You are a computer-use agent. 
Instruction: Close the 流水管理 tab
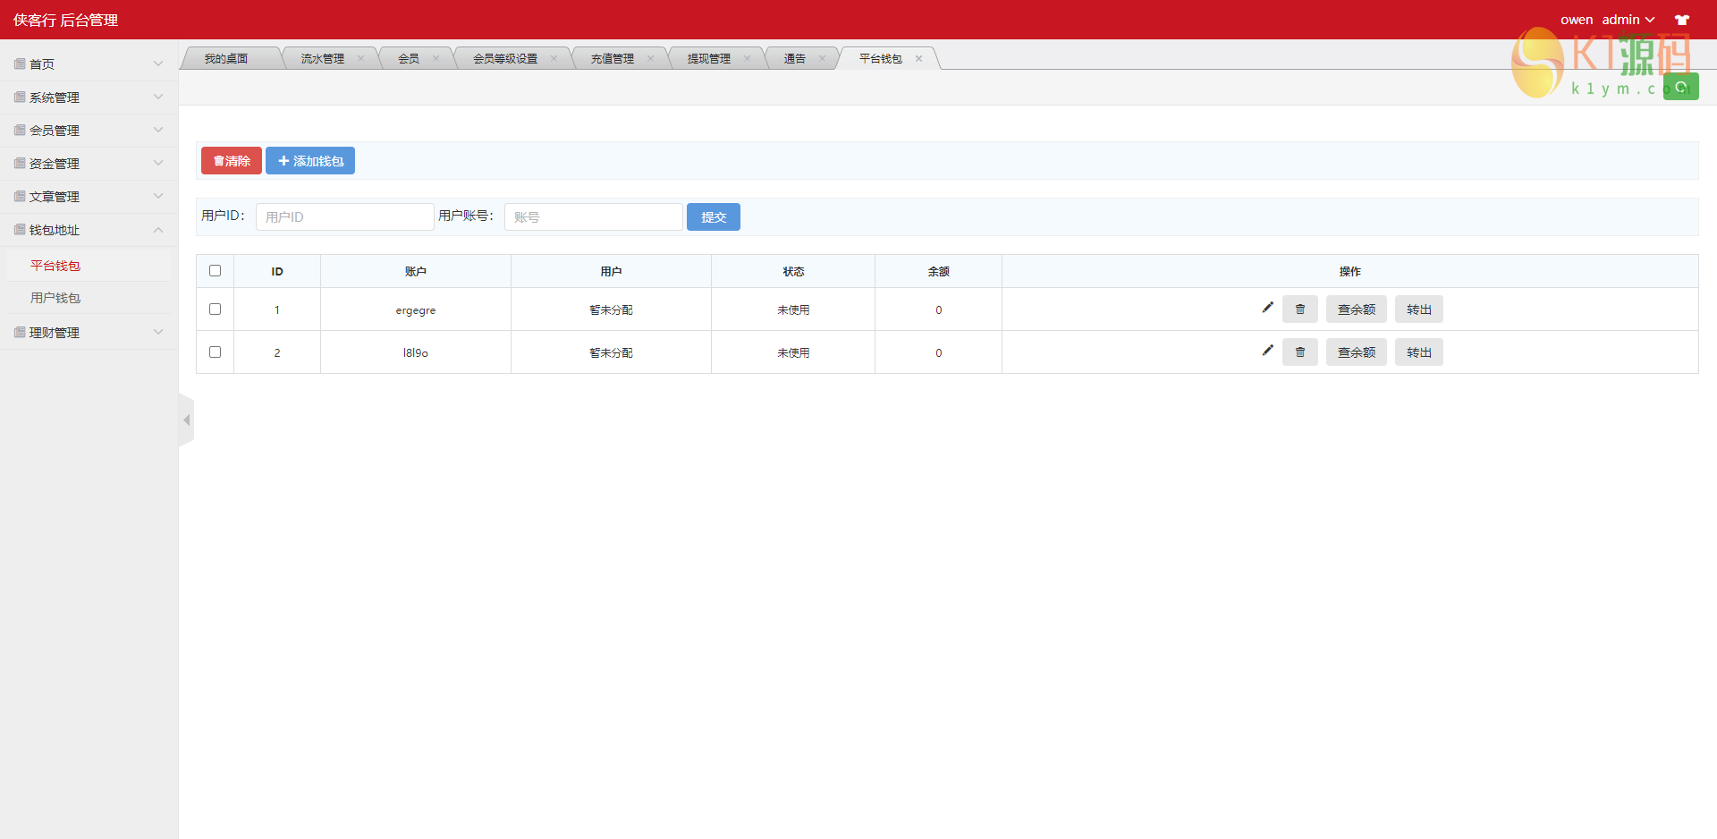coord(360,59)
